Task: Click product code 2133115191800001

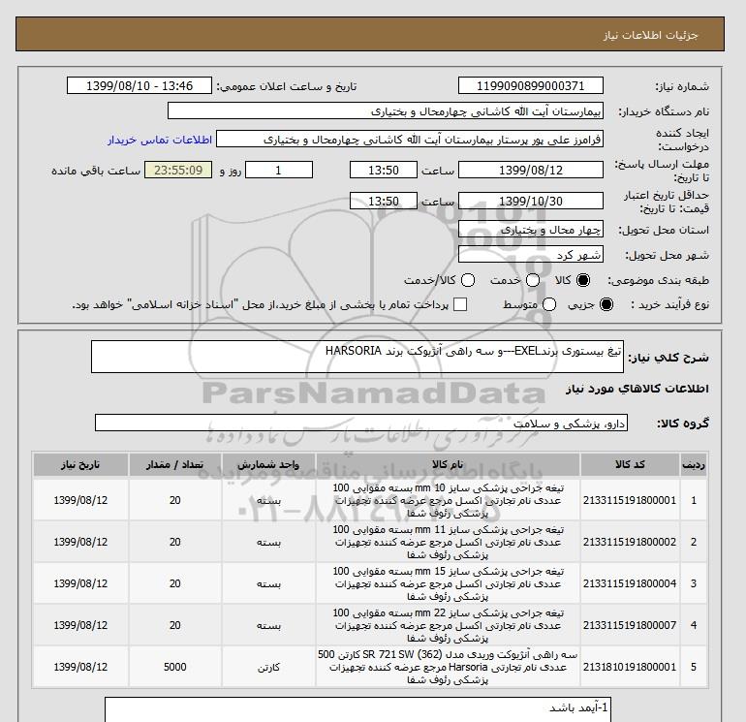Action: point(630,500)
